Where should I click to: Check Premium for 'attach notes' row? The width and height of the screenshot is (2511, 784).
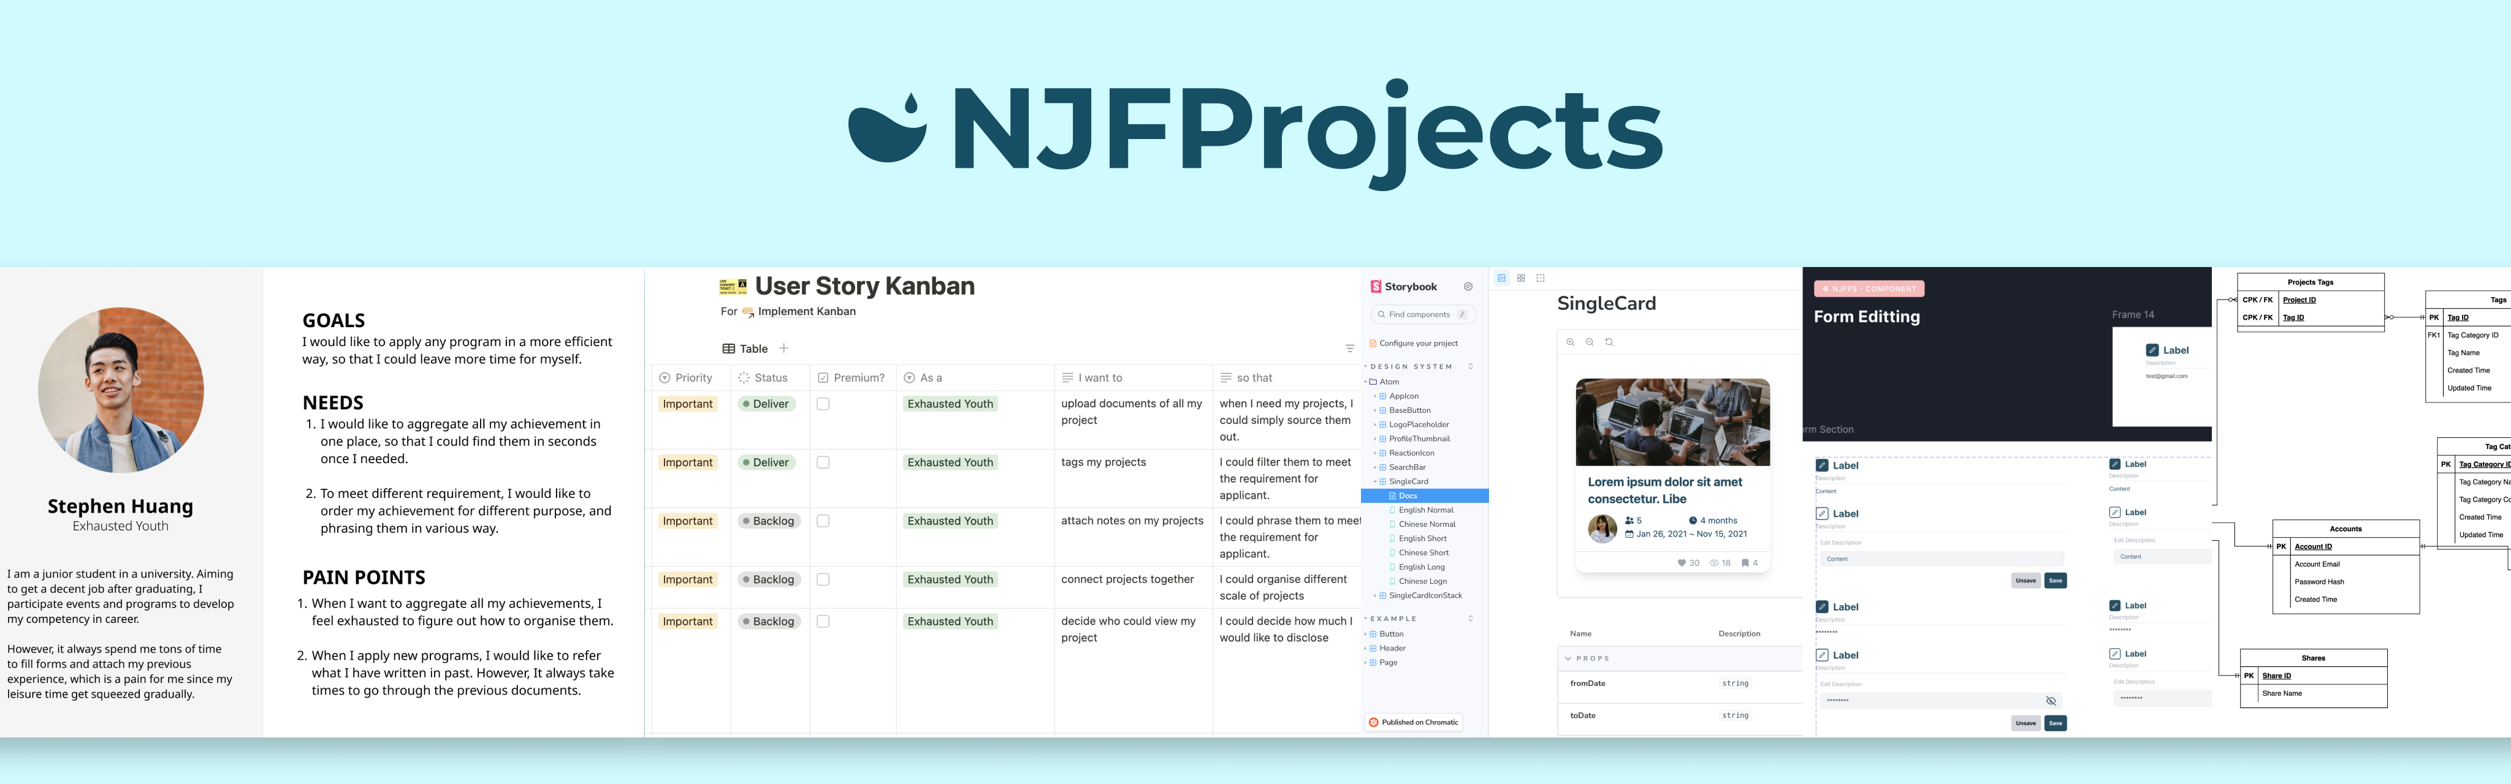pyautogui.click(x=823, y=521)
